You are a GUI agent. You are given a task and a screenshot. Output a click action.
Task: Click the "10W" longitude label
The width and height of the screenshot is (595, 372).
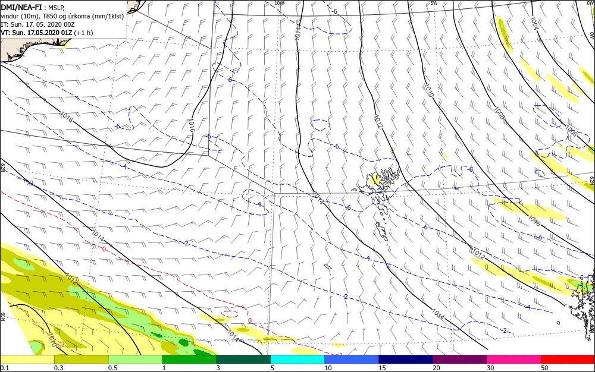[x=279, y=3]
